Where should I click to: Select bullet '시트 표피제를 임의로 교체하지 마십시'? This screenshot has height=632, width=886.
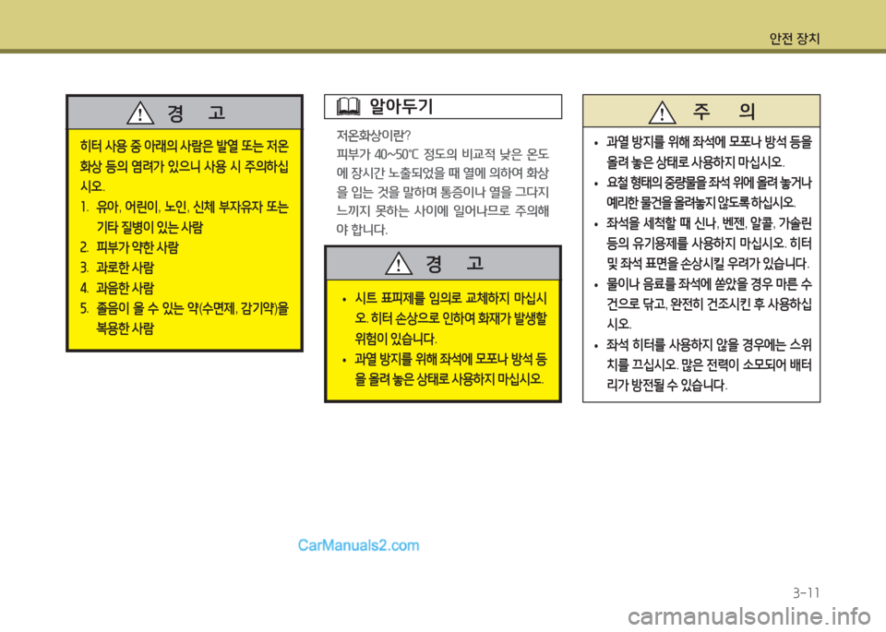tap(445, 298)
